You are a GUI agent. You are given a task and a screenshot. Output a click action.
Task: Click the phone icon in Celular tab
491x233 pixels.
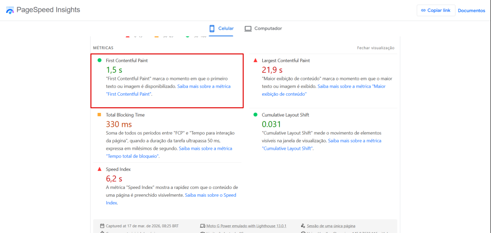click(212, 28)
